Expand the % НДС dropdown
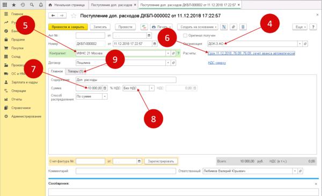322x196 pixels. (x=151, y=88)
